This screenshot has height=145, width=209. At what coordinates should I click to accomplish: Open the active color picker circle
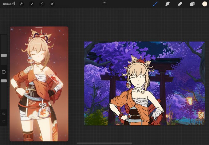[x=205, y=4]
